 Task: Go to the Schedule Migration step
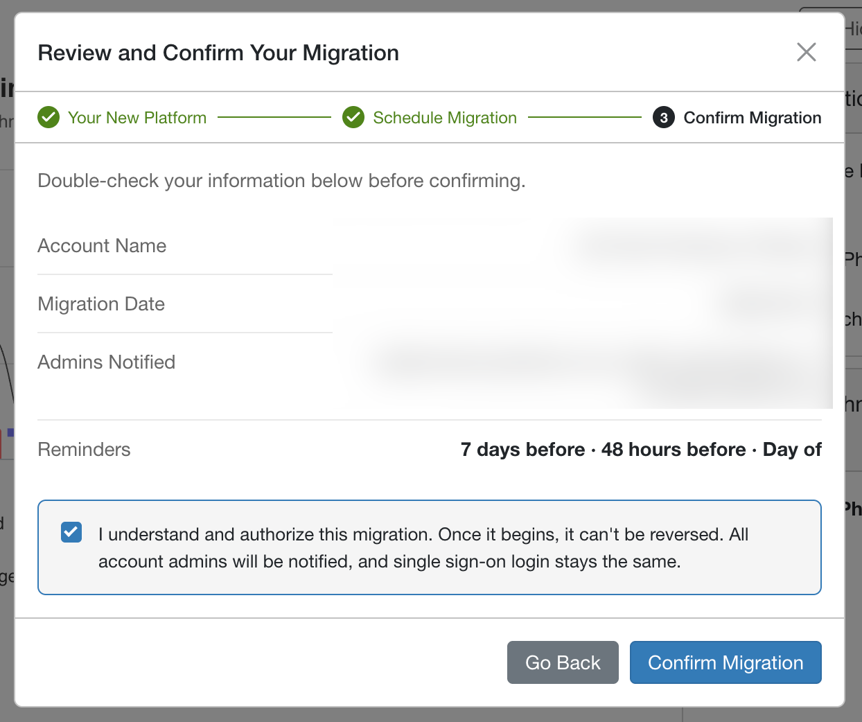pyautogui.click(x=445, y=118)
